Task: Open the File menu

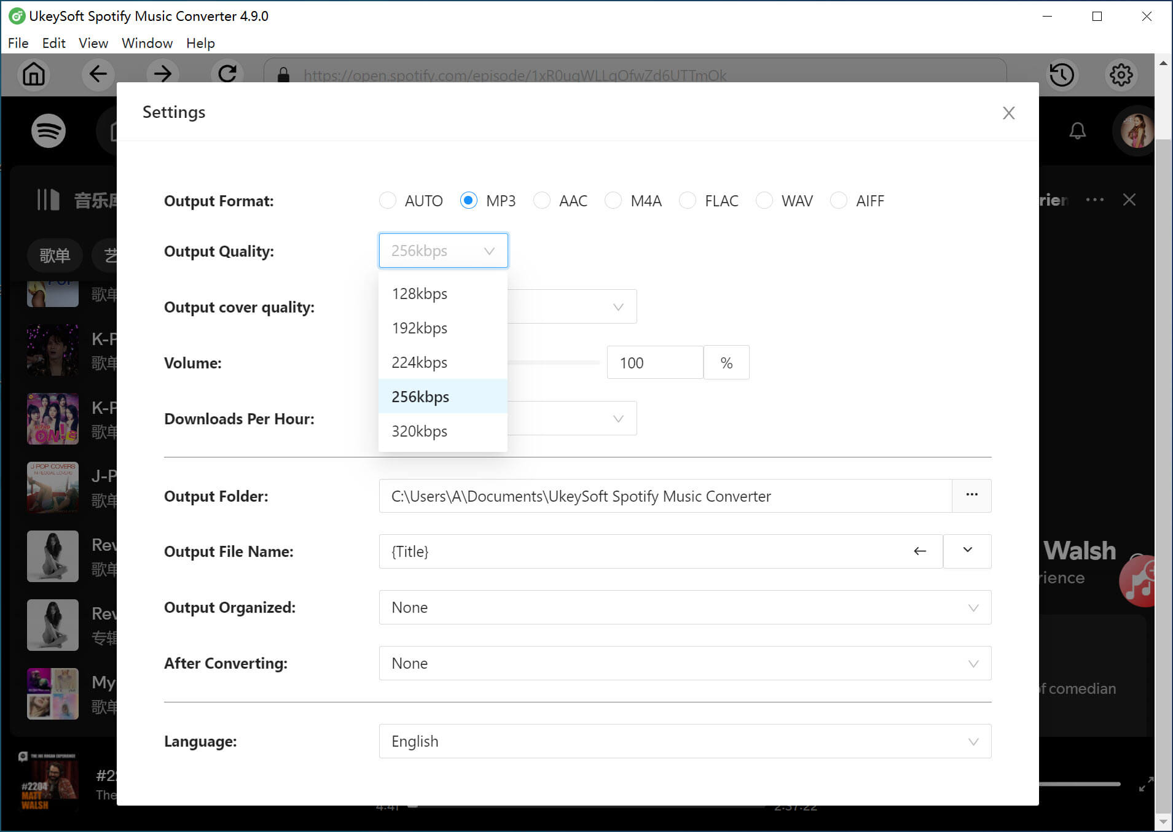Action: (x=18, y=43)
